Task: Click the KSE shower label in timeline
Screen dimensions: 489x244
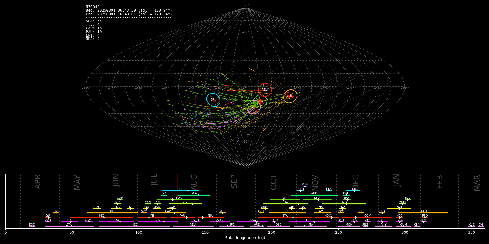Action: pos(32,225)
